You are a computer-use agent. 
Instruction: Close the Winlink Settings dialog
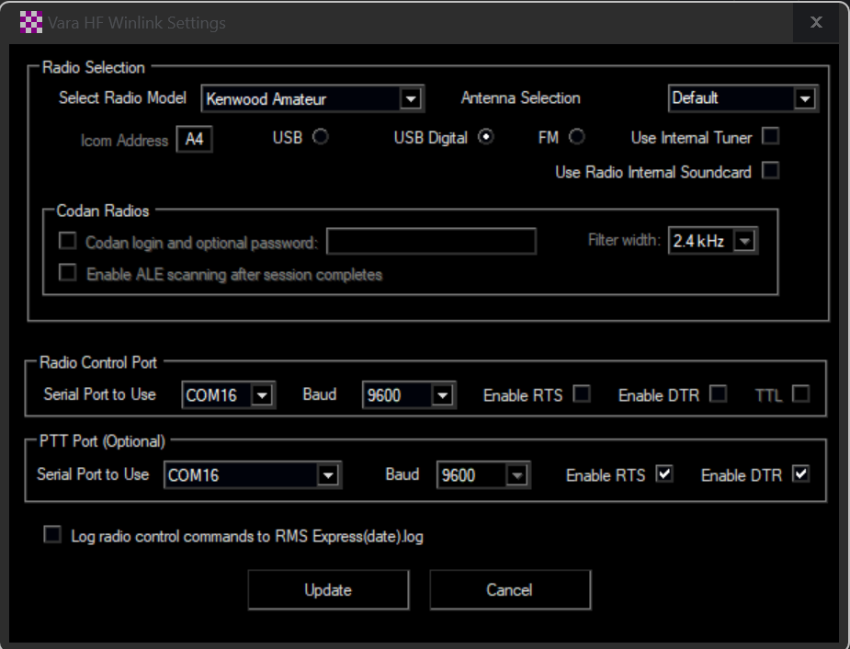pos(815,22)
